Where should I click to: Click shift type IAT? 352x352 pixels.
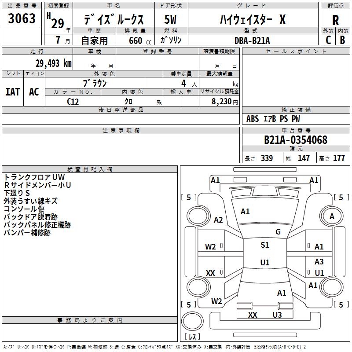pyautogui.click(x=13, y=92)
